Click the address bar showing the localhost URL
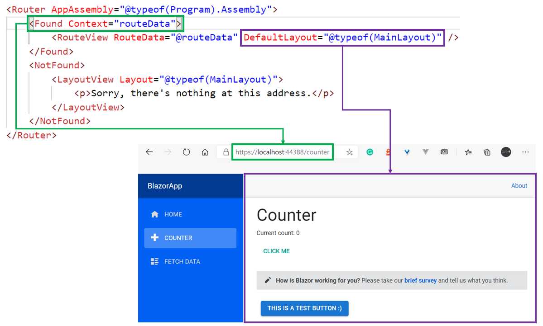543x326 pixels. tap(282, 152)
